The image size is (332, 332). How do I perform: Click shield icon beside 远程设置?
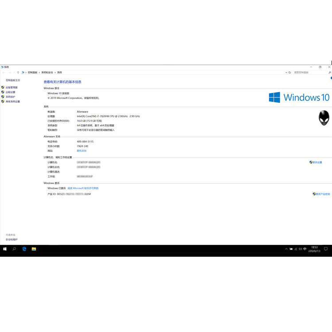coord(3,92)
